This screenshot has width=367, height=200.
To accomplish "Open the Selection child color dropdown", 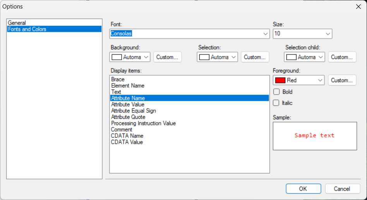I will tap(304, 57).
